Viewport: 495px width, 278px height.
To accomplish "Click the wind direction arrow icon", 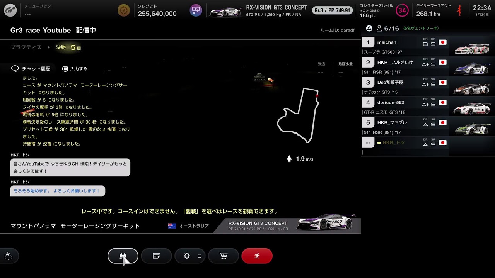I will [289, 159].
